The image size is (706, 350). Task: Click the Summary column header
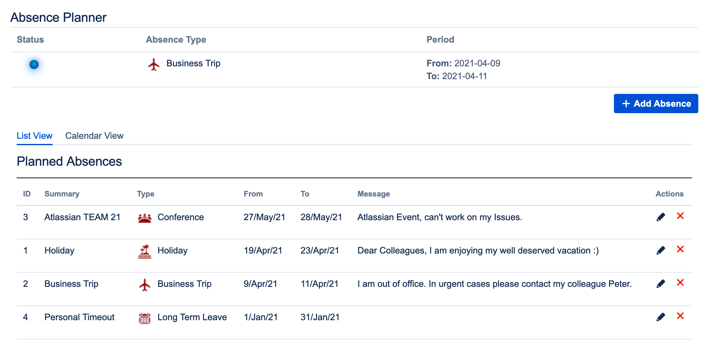pyautogui.click(x=62, y=194)
